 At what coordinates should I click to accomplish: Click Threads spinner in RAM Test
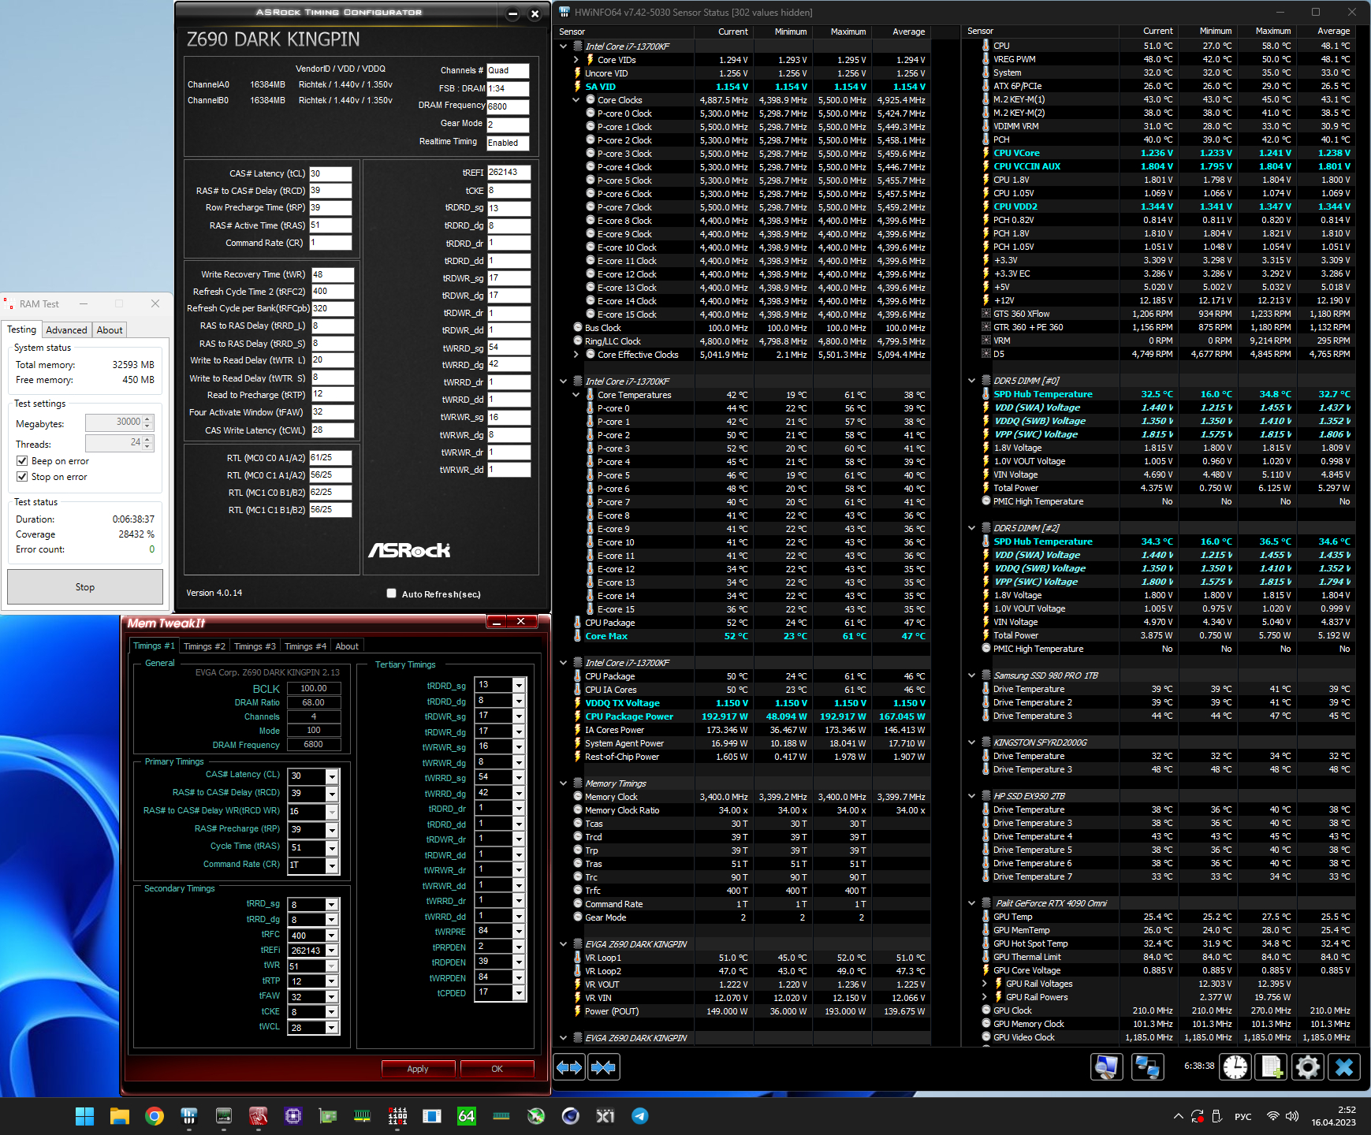(x=147, y=443)
